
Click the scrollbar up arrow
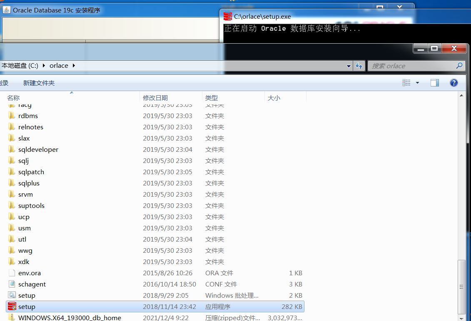coord(461,96)
